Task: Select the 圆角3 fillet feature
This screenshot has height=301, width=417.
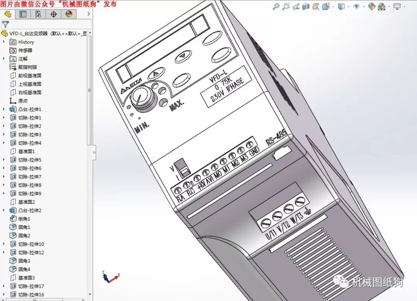Action: tap(20, 261)
